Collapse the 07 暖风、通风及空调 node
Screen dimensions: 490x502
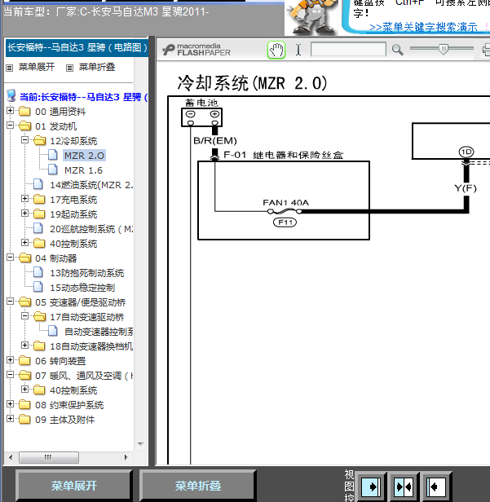[x=11, y=375]
